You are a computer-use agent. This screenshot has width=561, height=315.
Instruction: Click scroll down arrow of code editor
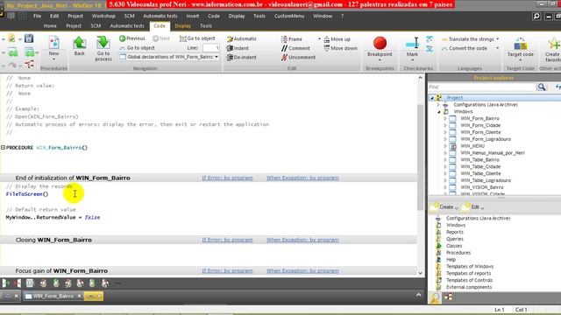[421, 273]
